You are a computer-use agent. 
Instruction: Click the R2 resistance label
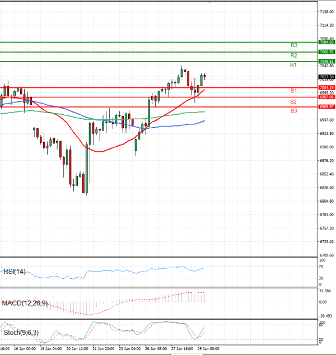(293, 55)
